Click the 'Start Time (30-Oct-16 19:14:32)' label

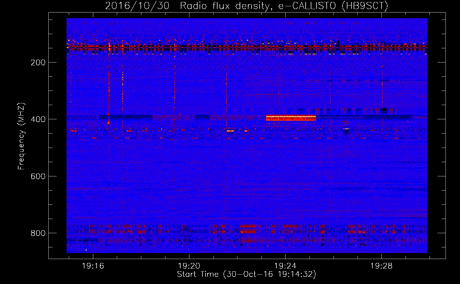246,274
